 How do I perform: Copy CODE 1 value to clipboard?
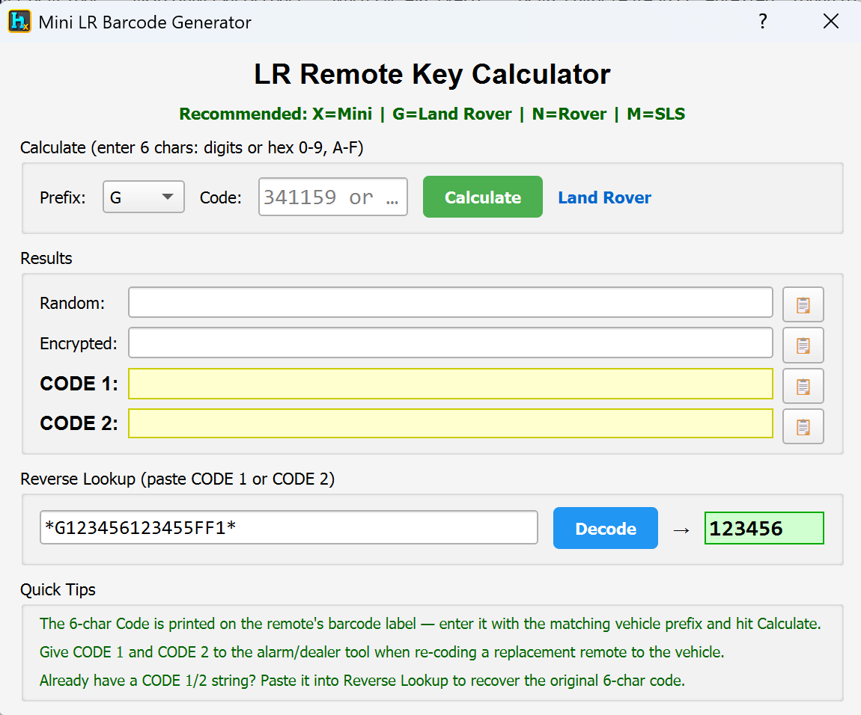coord(803,386)
